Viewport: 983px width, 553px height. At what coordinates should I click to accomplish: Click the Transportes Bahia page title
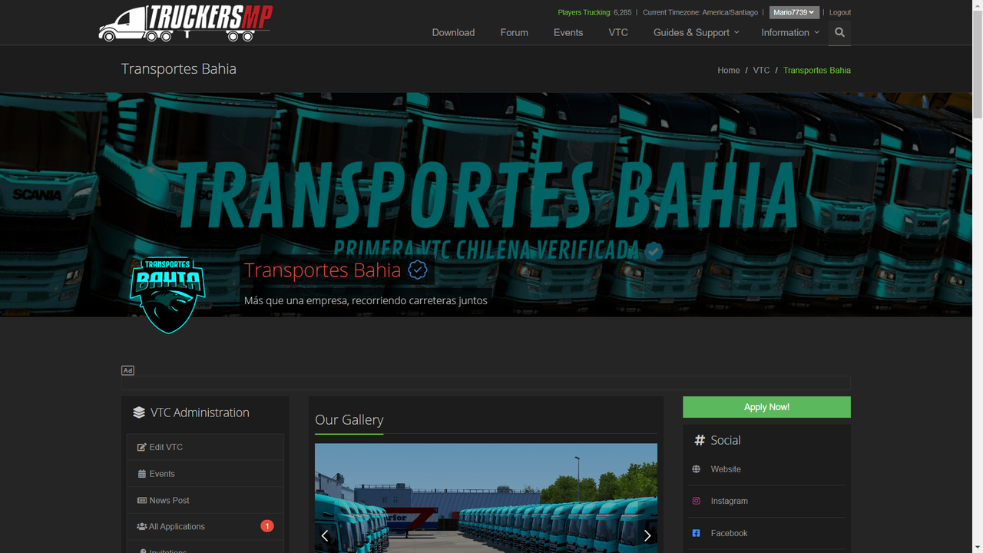pyautogui.click(x=179, y=68)
